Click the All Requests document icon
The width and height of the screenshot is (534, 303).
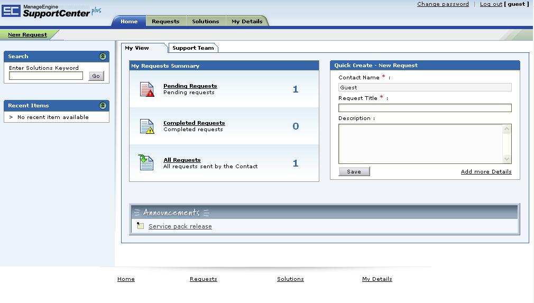click(x=146, y=162)
